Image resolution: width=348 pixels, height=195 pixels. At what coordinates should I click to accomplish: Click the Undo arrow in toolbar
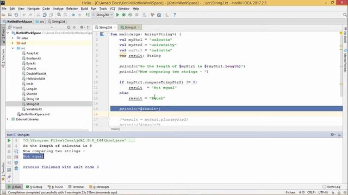24,15
